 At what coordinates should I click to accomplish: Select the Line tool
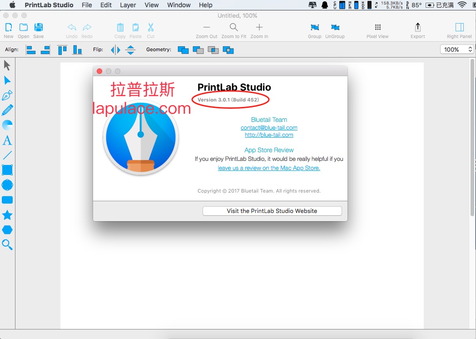click(x=7, y=155)
